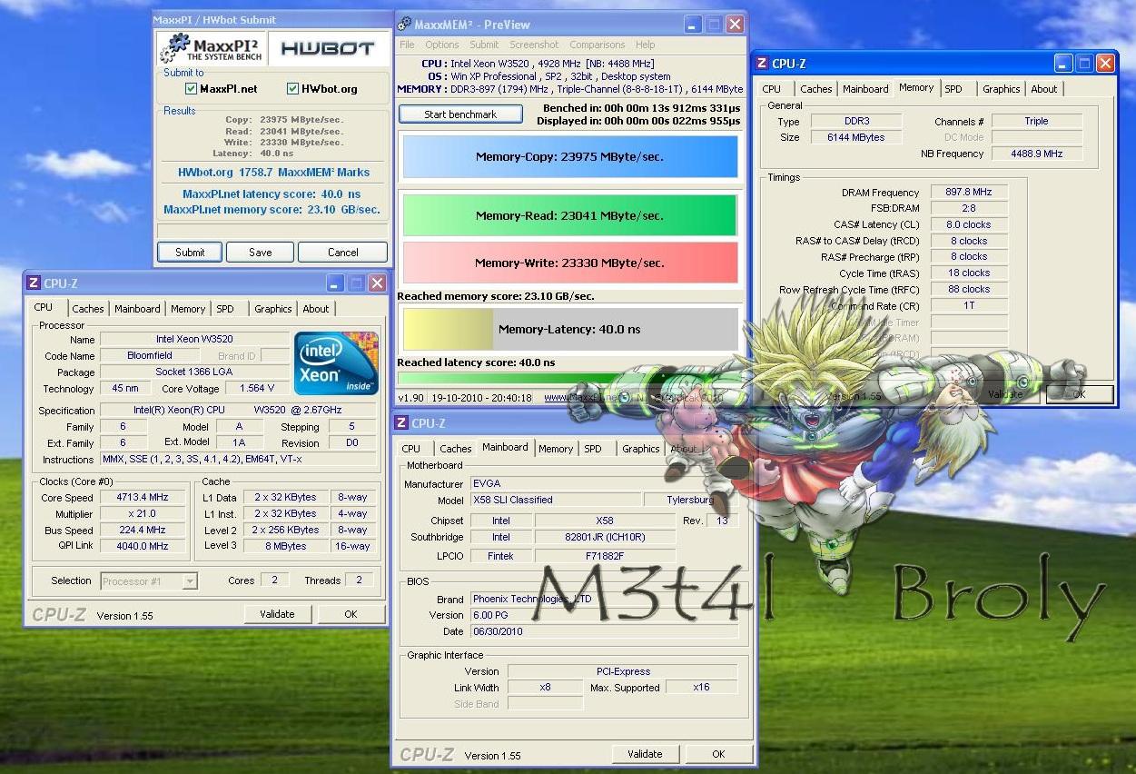The image size is (1136, 774).
Task: Click the green Memory-Read result bar
Action: (569, 215)
